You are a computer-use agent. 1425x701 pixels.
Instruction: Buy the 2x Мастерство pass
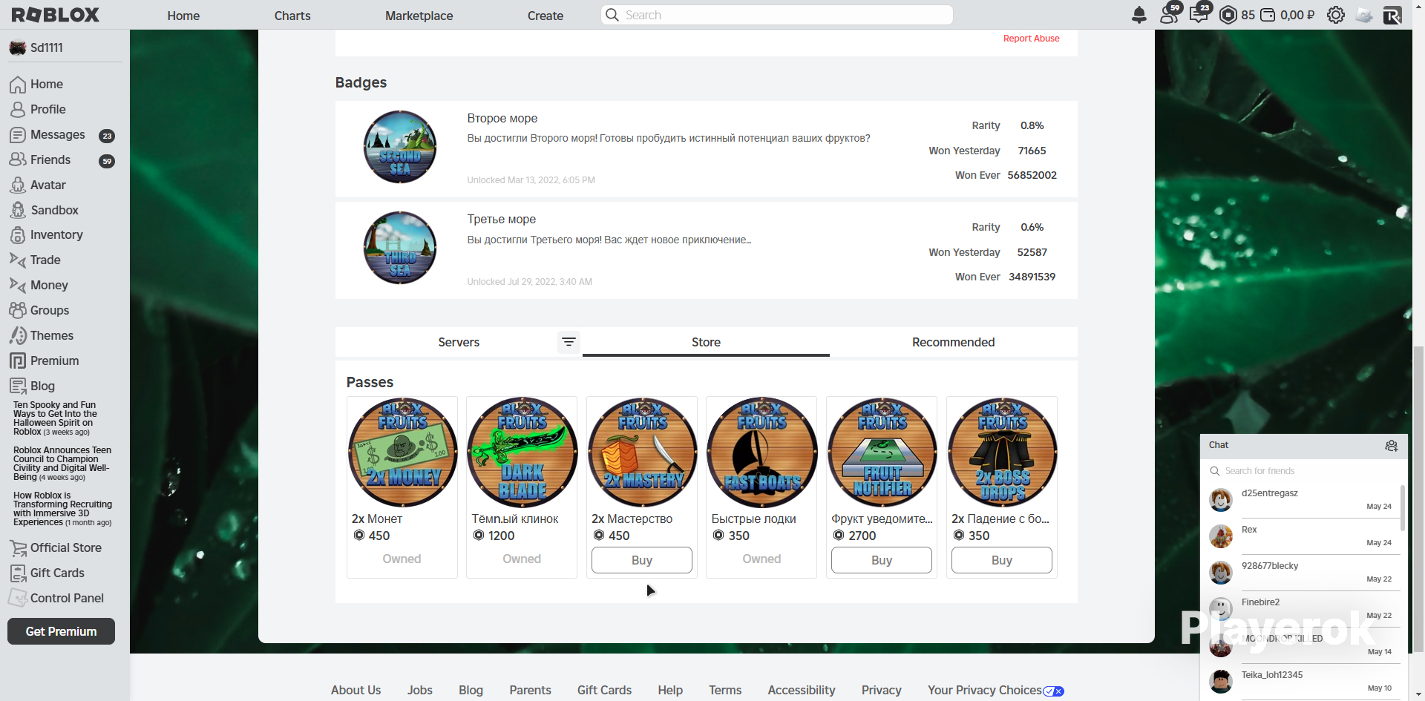click(642, 560)
